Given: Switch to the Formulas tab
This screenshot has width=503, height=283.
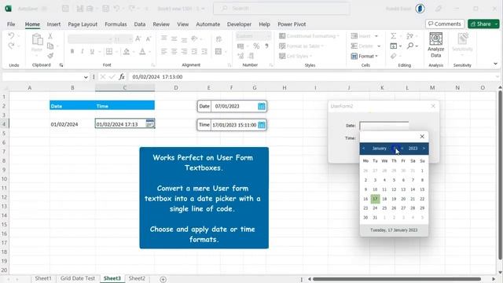Looking at the screenshot, I should coord(116,24).
